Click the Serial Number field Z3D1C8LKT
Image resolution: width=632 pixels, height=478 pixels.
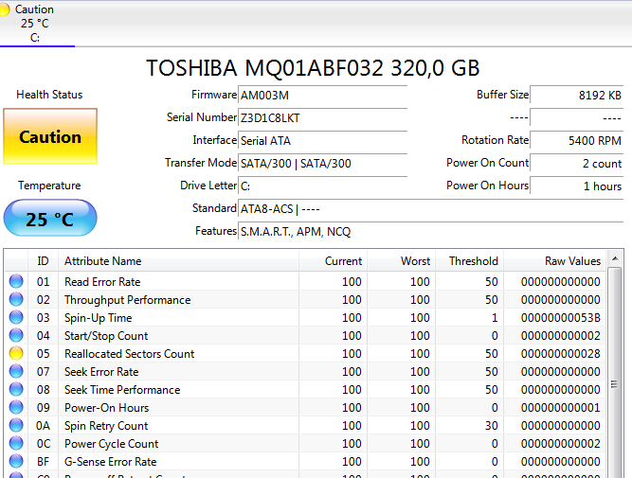point(322,118)
